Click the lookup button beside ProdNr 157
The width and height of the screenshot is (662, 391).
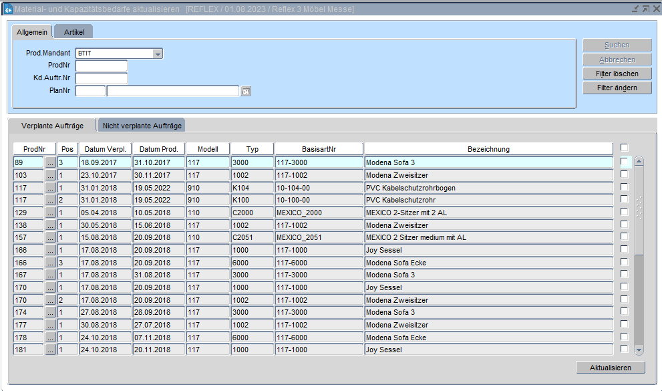pos(51,237)
